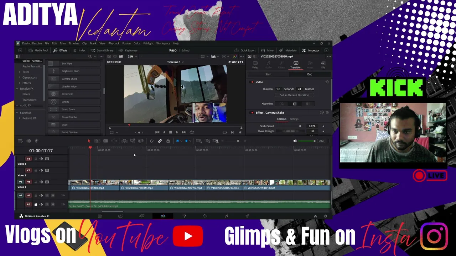
Task: Open the Timeline menu
Action: [74, 43]
